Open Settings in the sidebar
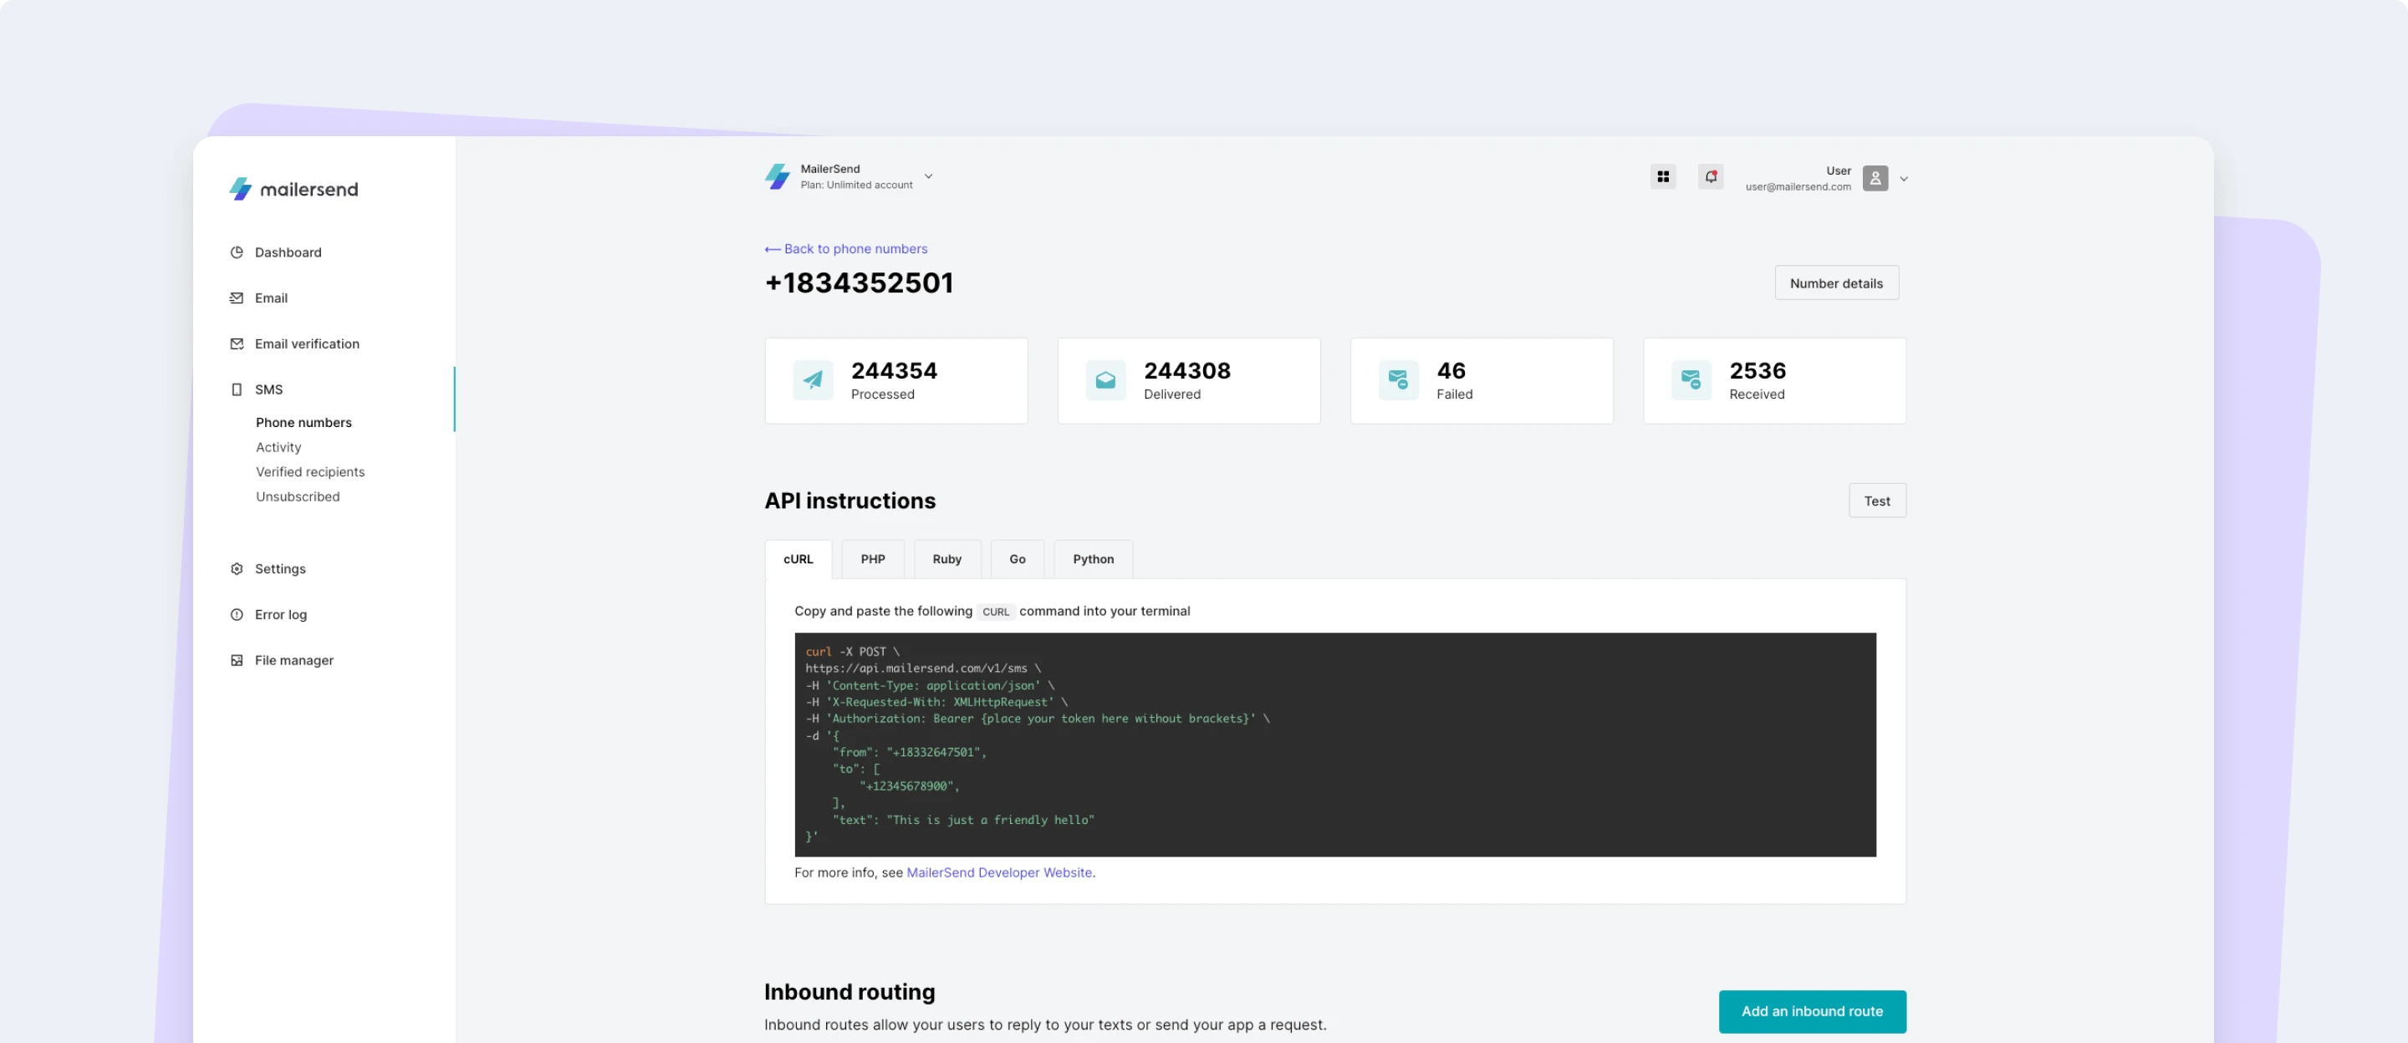Image resolution: width=2408 pixels, height=1043 pixels. (279, 568)
